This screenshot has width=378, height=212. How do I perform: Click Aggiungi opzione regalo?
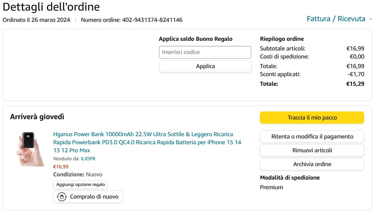[81, 185]
